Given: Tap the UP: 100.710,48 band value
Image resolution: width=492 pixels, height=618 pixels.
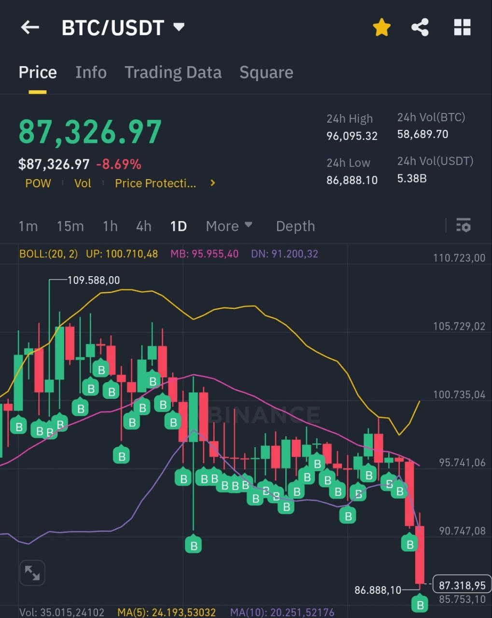Looking at the screenshot, I should coord(122,253).
